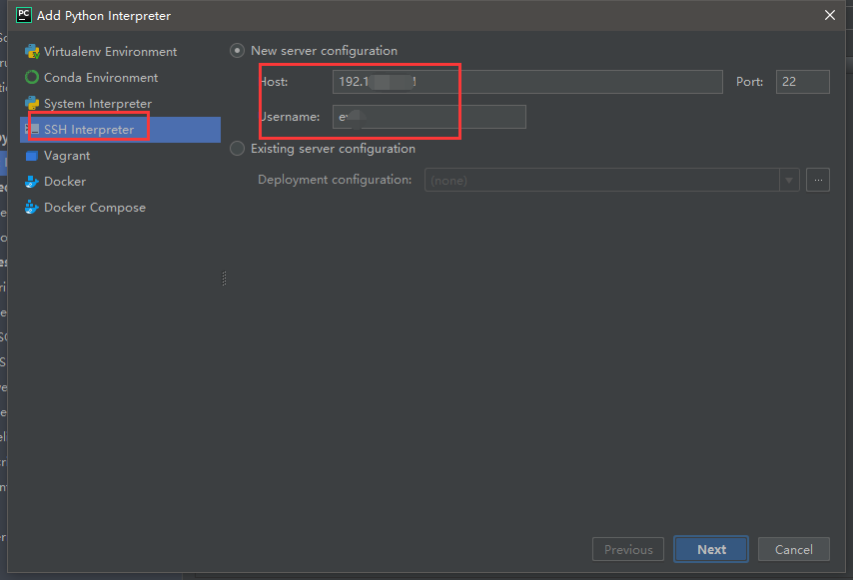Click the System Interpreter python icon

32,103
